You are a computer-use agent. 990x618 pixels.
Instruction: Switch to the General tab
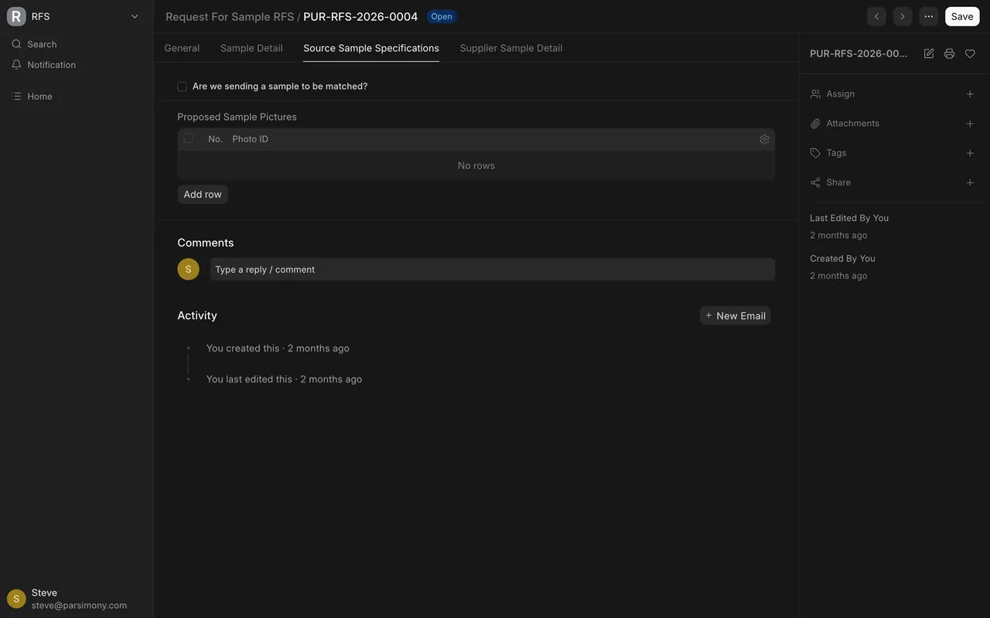pos(182,48)
